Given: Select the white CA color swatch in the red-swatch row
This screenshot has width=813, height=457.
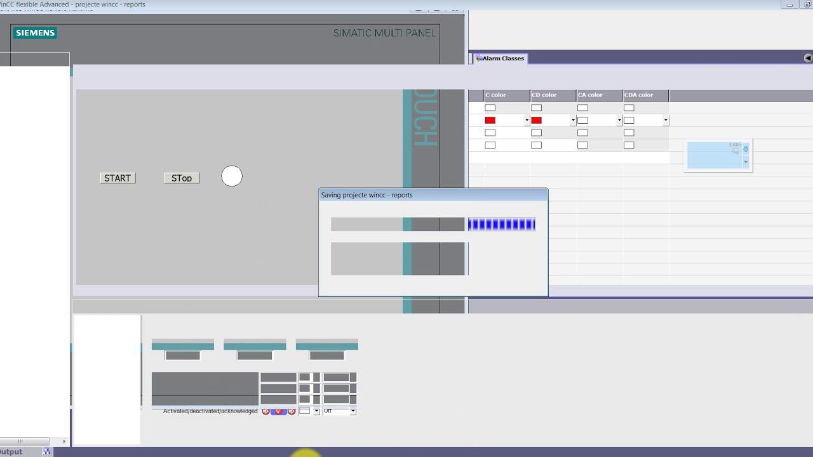Looking at the screenshot, I should click(x=582, y=120).
